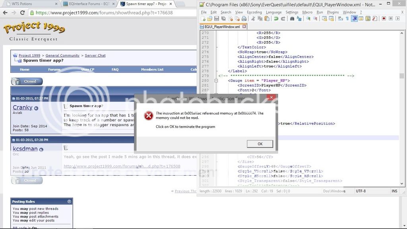Click the Paste clipboard icon in Notepad++

267,19
